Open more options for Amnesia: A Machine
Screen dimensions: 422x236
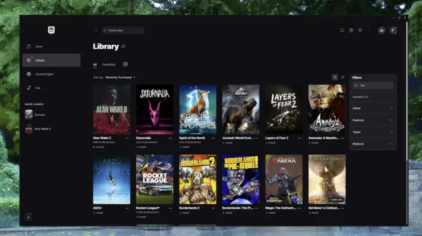click(x=342, y=138)
